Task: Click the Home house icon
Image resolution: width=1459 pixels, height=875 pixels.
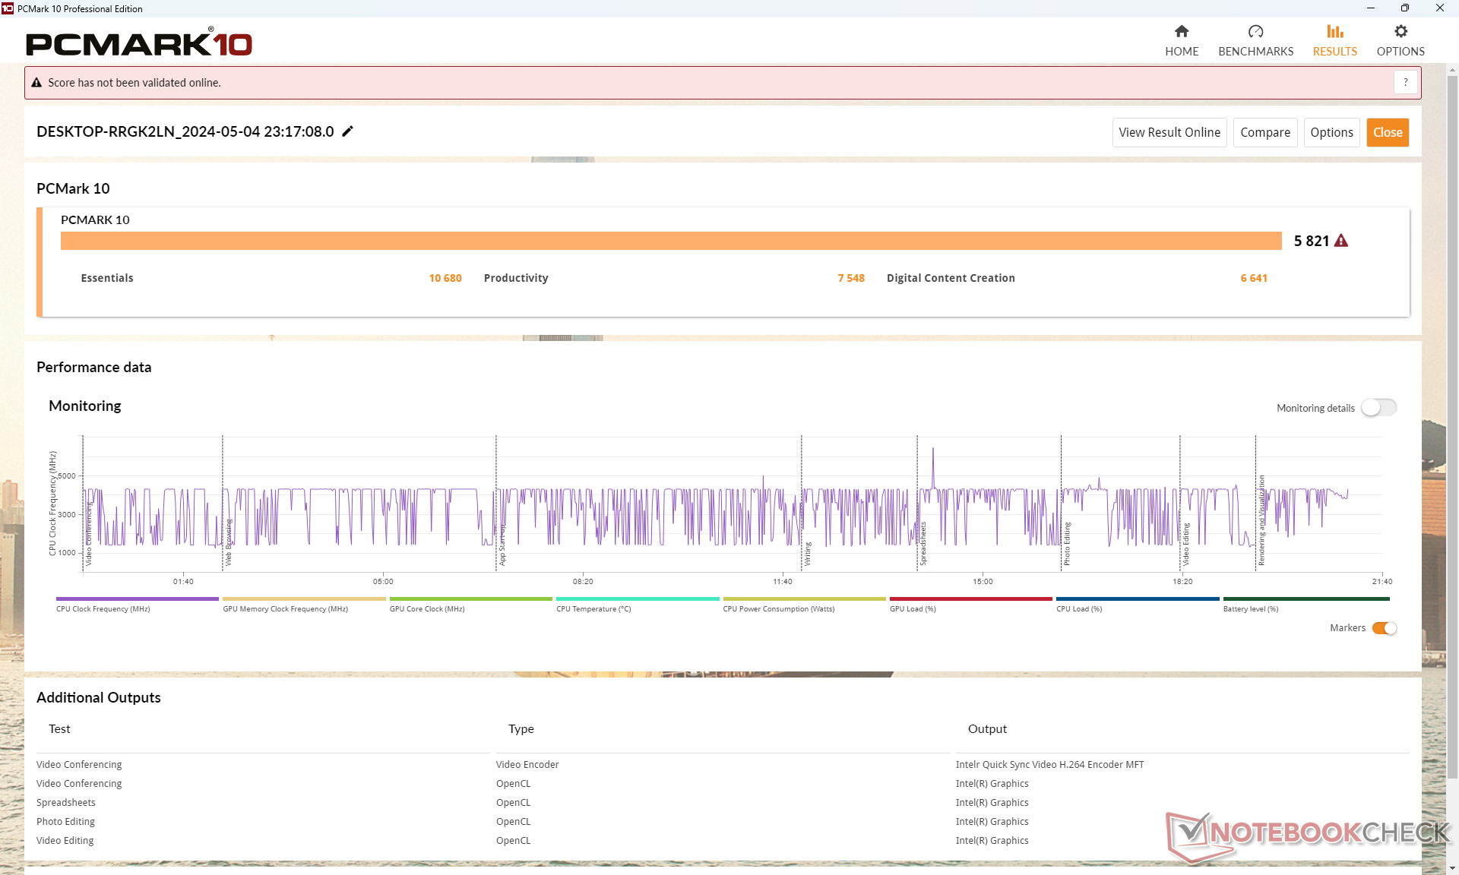Action: [1181, 31]
